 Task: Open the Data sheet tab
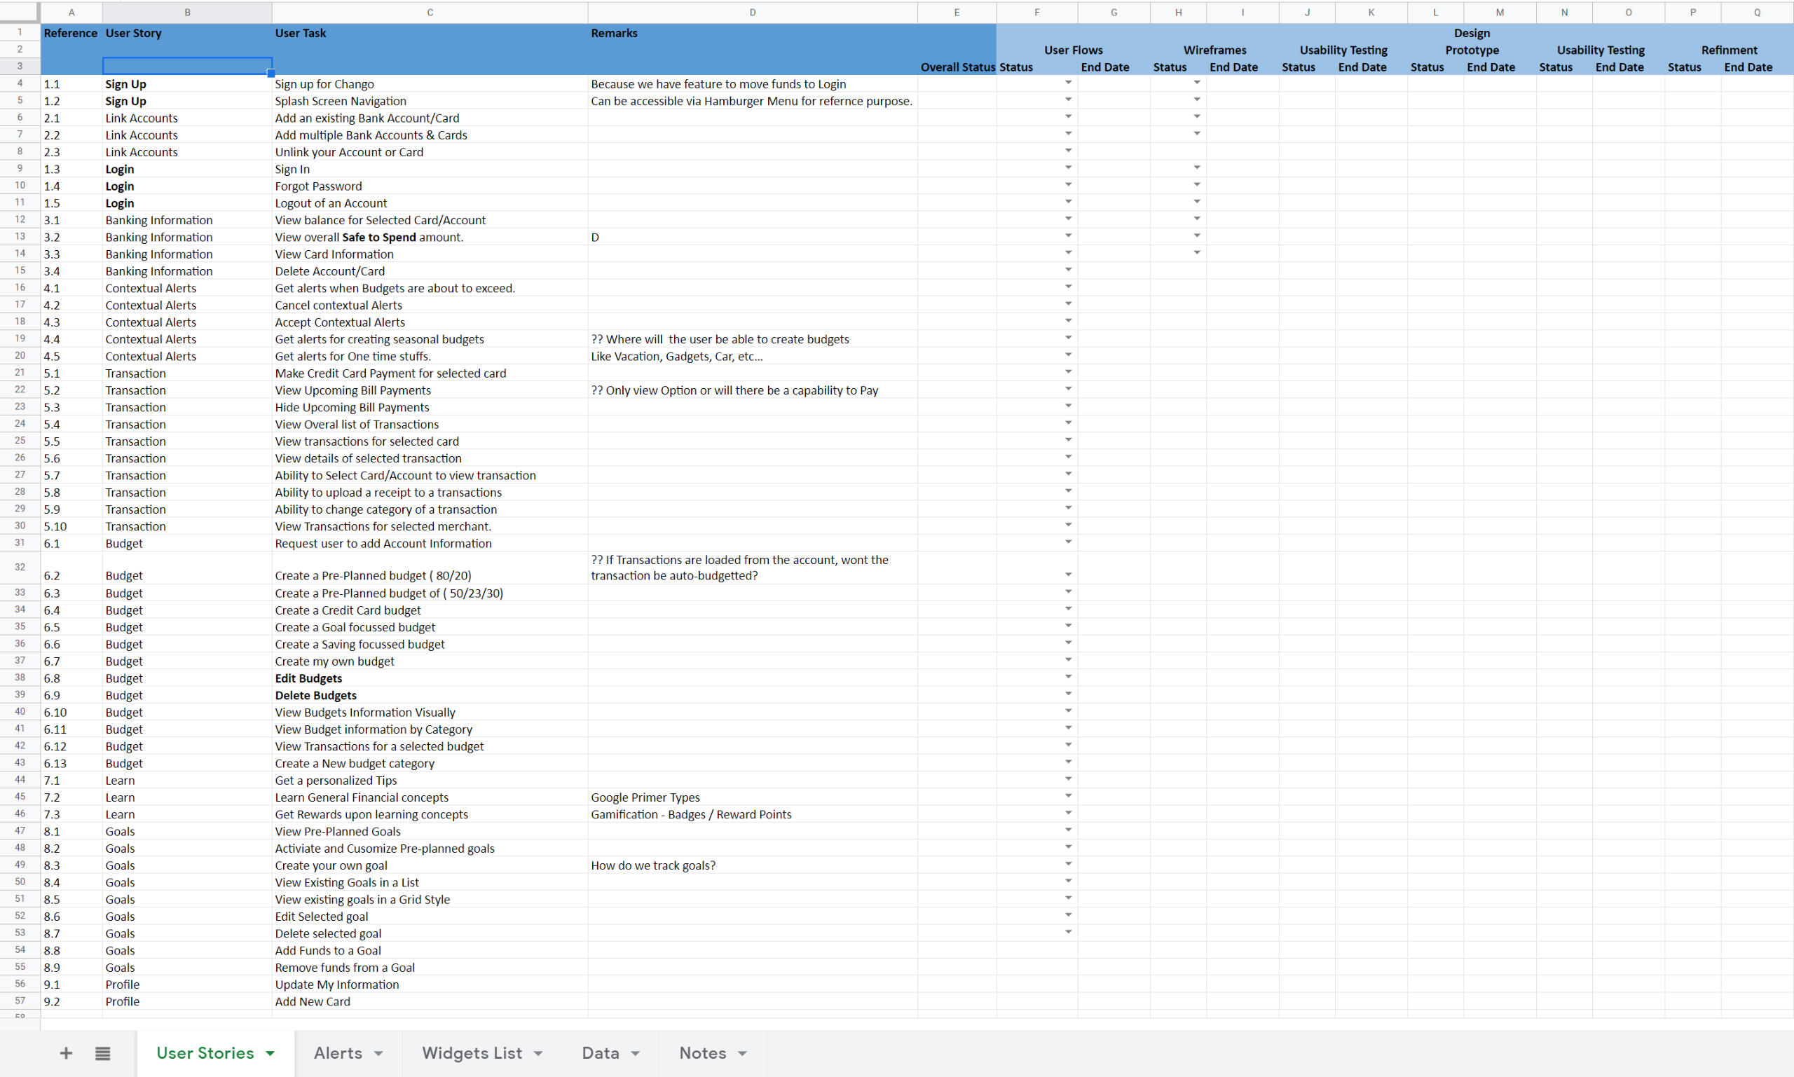(600, 1053)
